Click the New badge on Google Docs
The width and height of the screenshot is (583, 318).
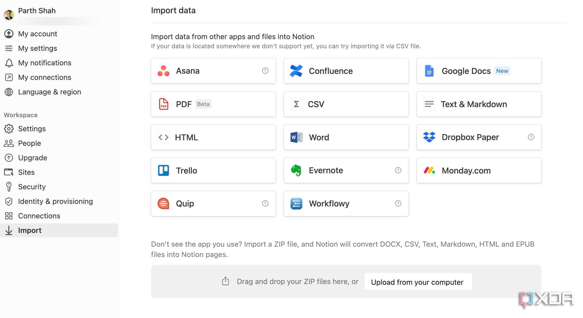[x=502, y=71]
